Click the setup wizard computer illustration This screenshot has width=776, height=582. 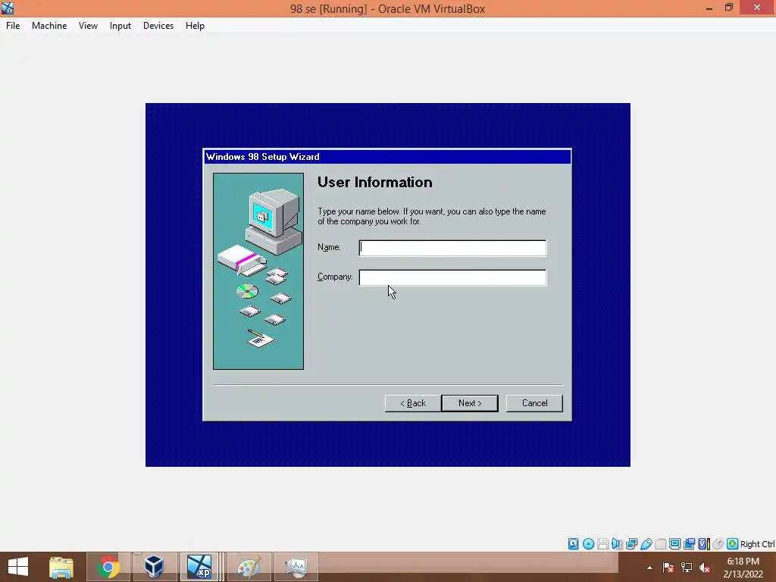point(258,271)
